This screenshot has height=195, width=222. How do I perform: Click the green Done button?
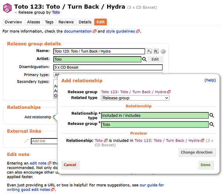(x=206, y=165)
